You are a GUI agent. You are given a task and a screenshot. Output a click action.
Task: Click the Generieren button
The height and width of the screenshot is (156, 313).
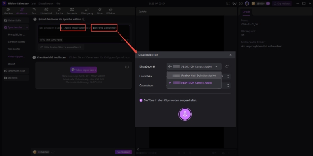(x=123, y=152)
